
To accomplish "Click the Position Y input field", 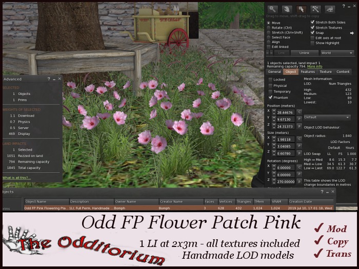I will pos(286,119).
